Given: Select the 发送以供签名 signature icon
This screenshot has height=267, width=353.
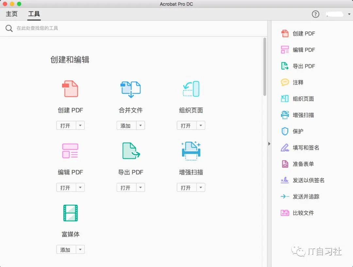Looking at the screenshot, I should 285,180.
